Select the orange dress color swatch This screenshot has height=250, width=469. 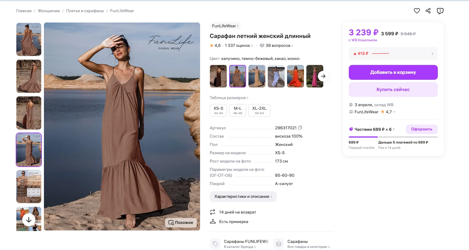pyautogui.click(x=295, y=76)
